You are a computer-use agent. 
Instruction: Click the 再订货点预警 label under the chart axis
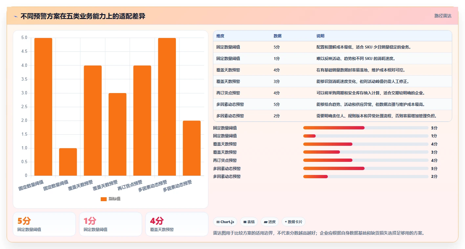coord(130,185)
